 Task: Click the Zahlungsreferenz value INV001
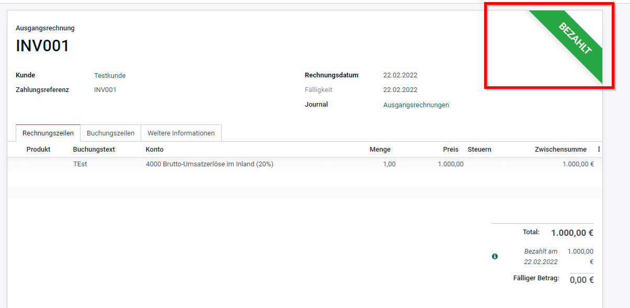(105, 90)
